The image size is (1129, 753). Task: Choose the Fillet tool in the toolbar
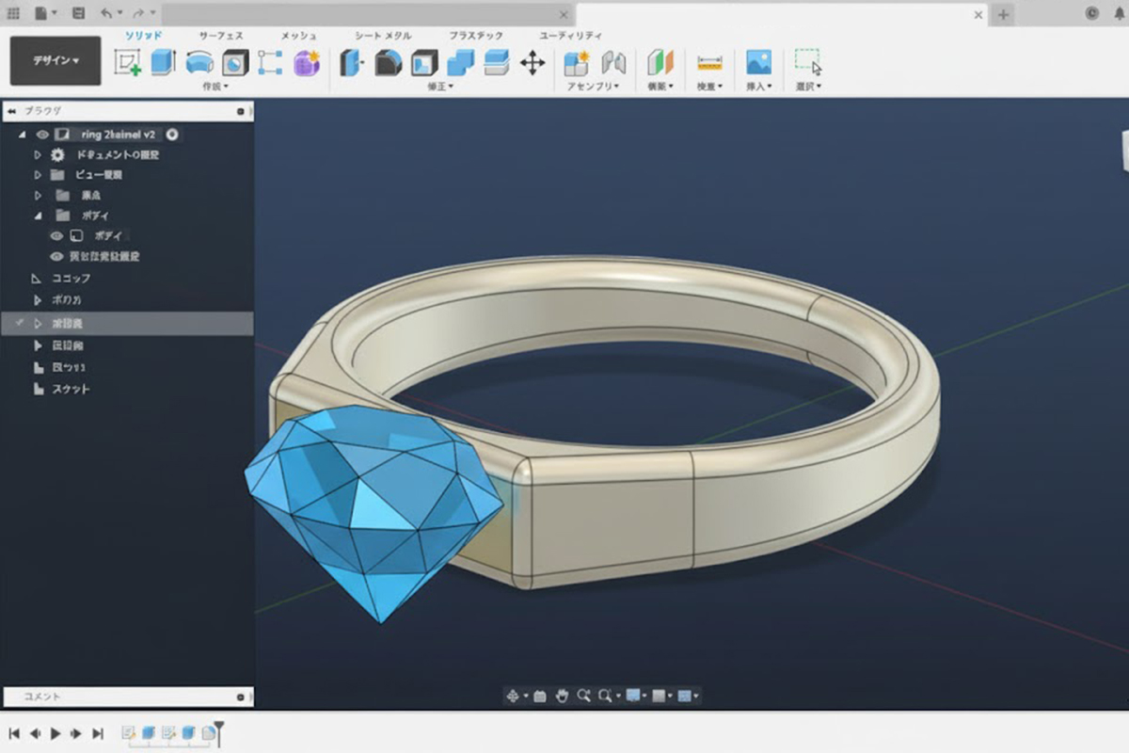[x=389, y=63]
